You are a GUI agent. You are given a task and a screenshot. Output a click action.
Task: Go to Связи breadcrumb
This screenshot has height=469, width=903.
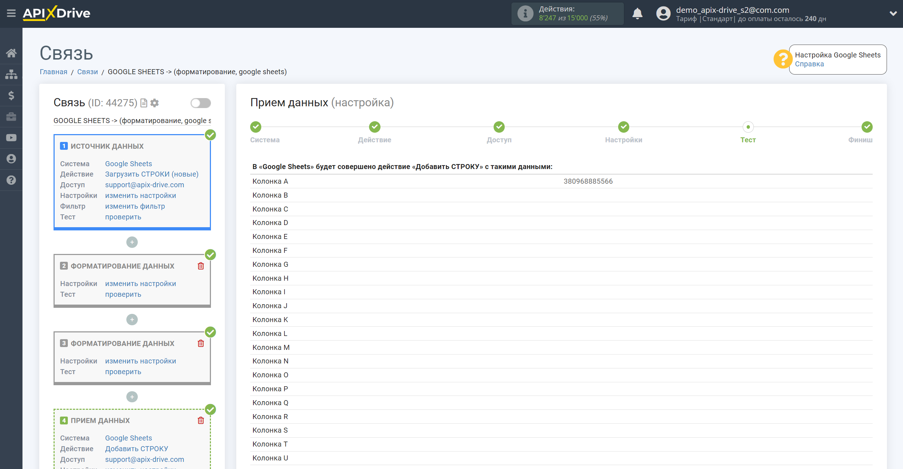[87, 72]
